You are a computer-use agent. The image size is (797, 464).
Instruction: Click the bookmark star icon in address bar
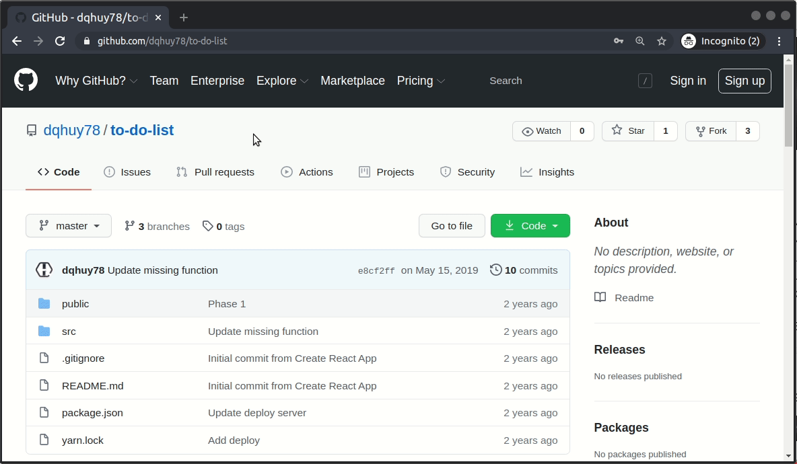click(x=662, y=41)
